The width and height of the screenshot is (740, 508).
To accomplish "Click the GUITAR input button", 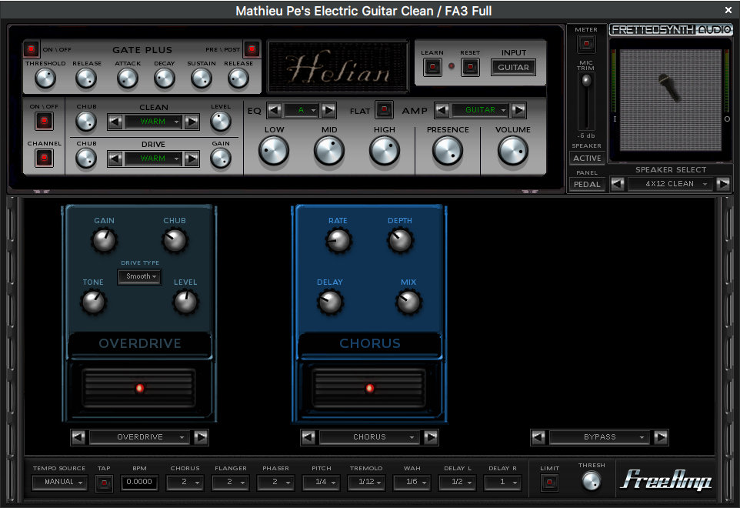I will [514, 68].
